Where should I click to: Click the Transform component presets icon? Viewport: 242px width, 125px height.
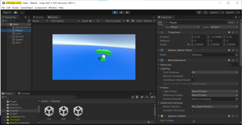[x=233, y=32]
